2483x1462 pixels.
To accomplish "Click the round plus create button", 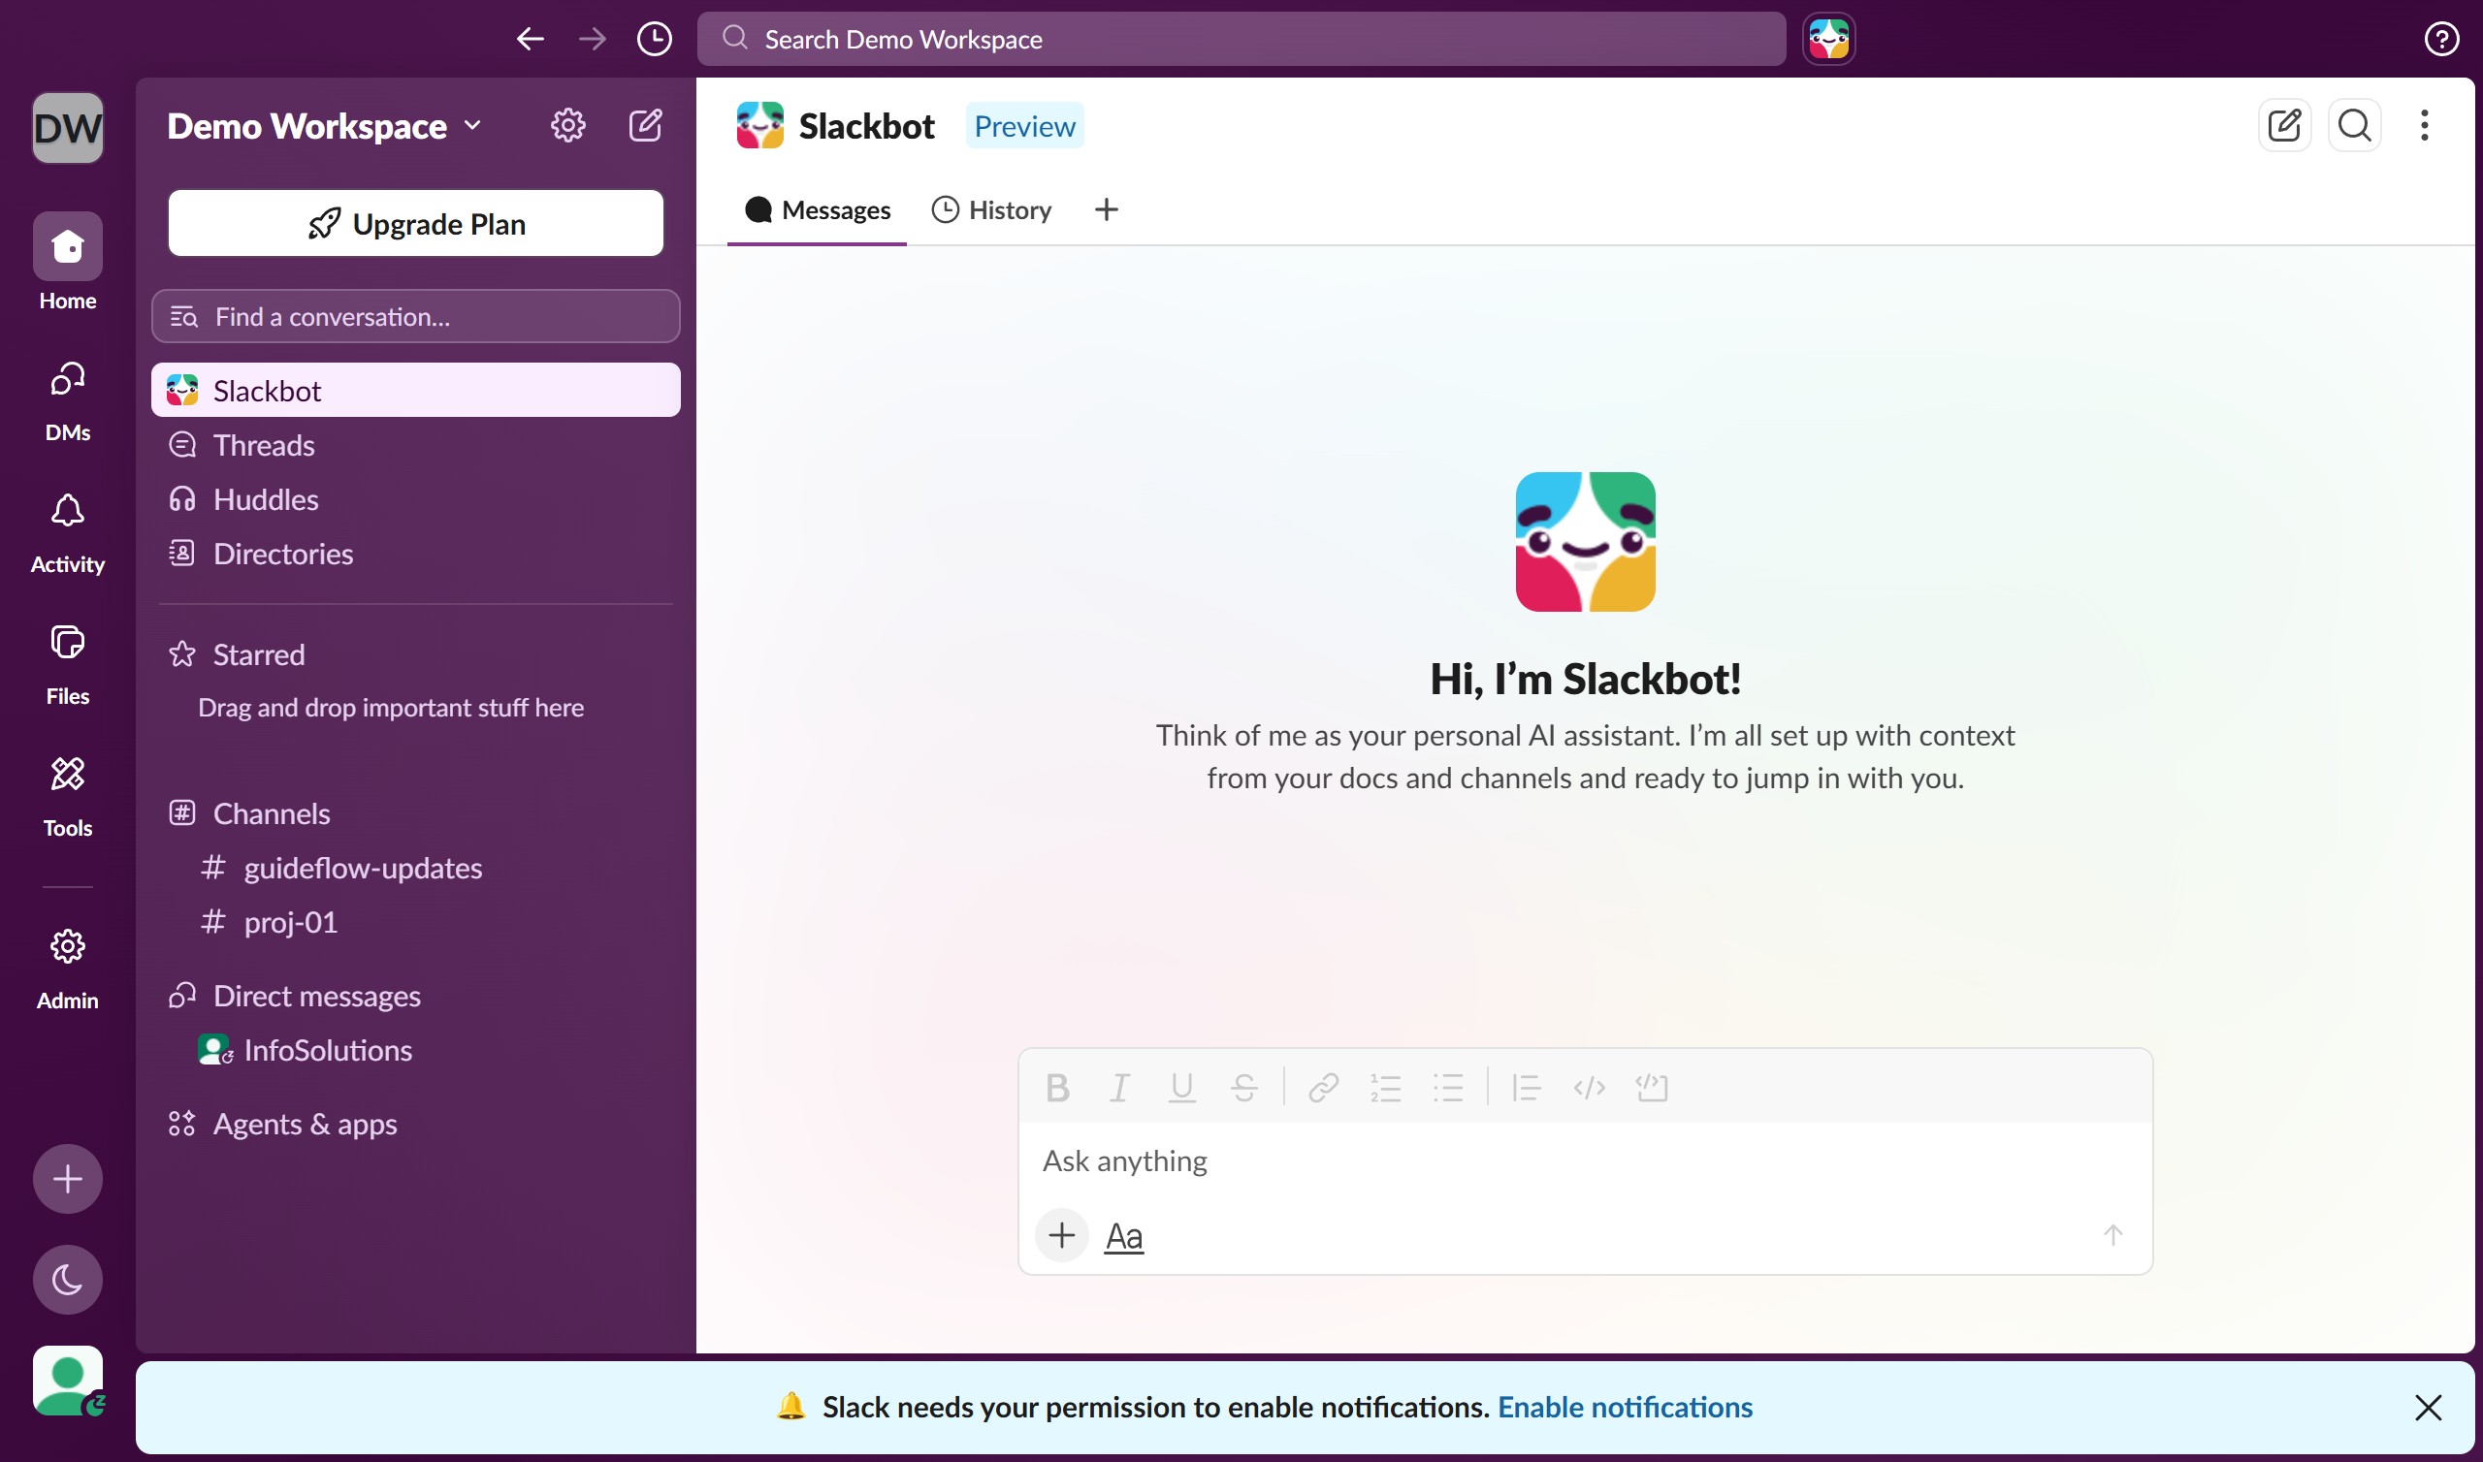I will pos(68,1178).
